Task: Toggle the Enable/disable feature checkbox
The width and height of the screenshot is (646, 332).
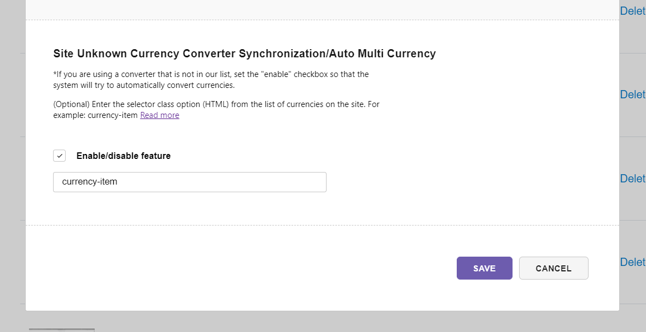Action: click(59, 156)
